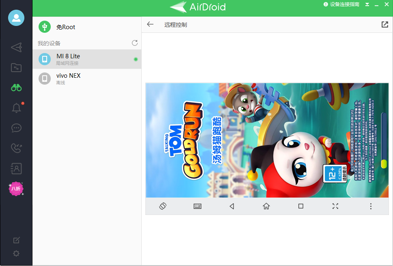Click the 局域网连接 status text
This screenshot has height=266, width=393.
click(67, 63)
